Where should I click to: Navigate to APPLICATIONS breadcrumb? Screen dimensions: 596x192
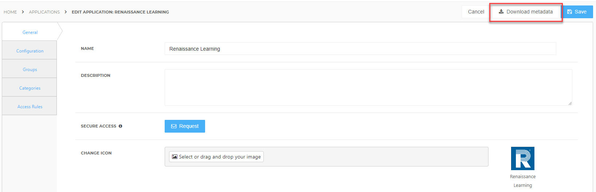click(44, 12)
